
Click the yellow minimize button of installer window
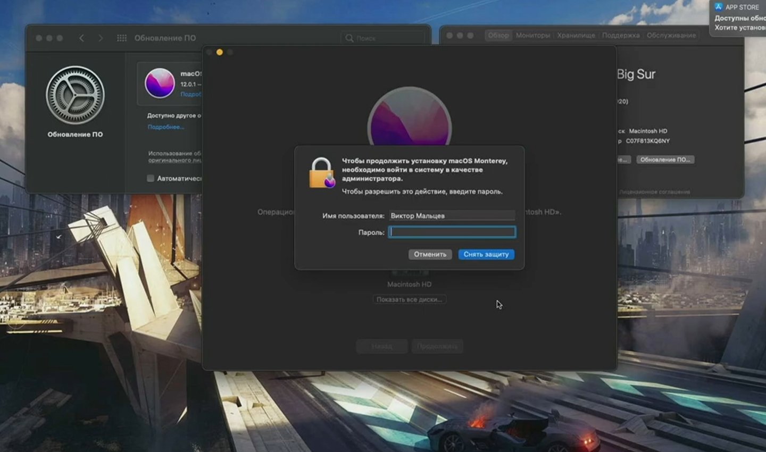click(219, 52)
